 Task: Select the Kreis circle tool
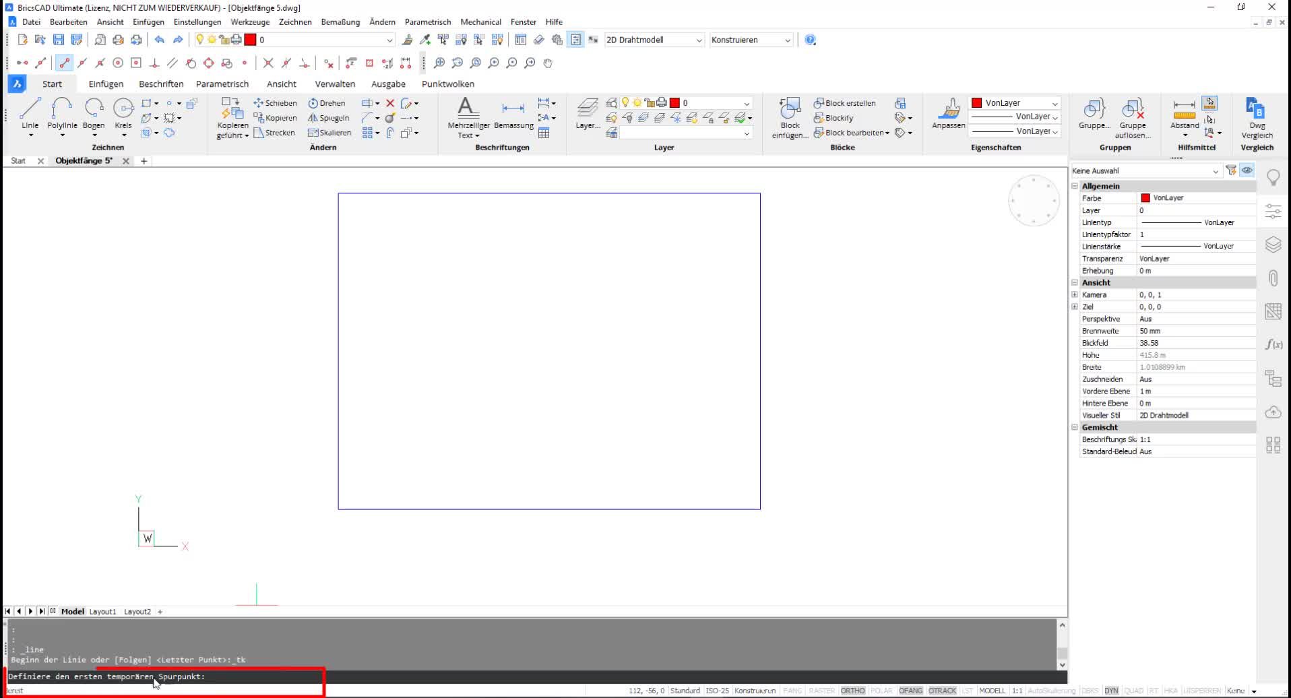pos(123,113)
